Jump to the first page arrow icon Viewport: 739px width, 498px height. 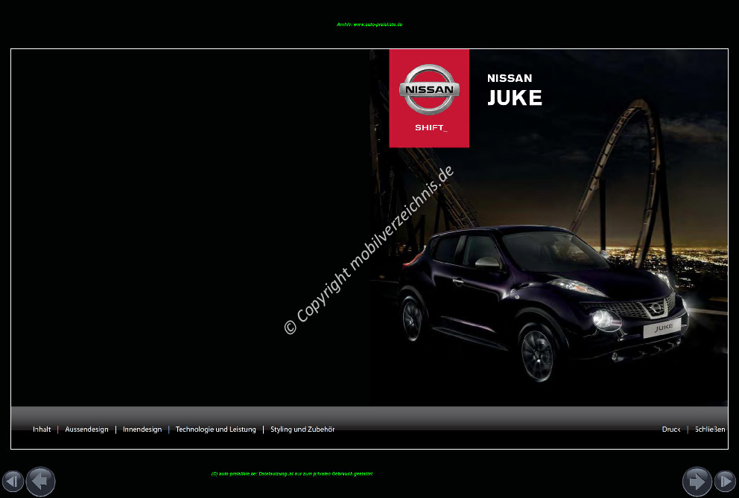[13, 482]
